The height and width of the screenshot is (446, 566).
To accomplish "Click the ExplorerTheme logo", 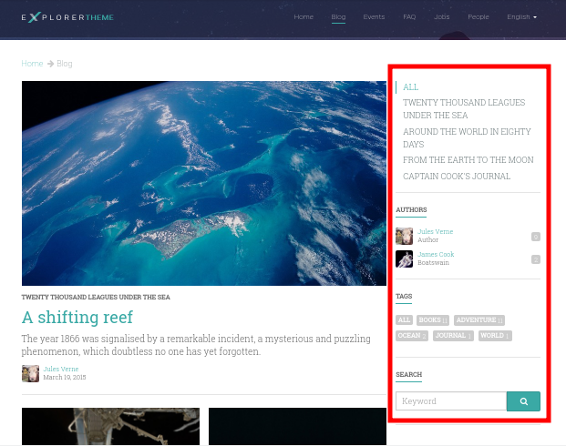I will point(67,17).
